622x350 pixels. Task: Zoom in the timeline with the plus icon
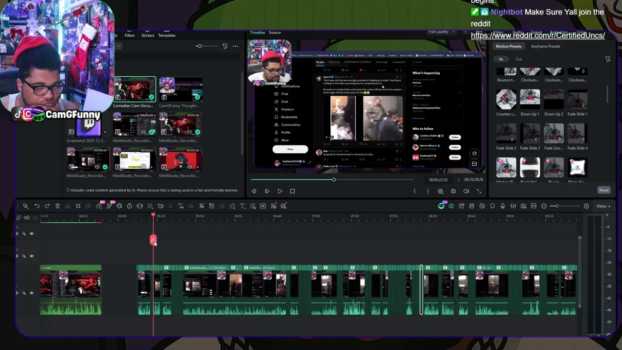(587, 206)
